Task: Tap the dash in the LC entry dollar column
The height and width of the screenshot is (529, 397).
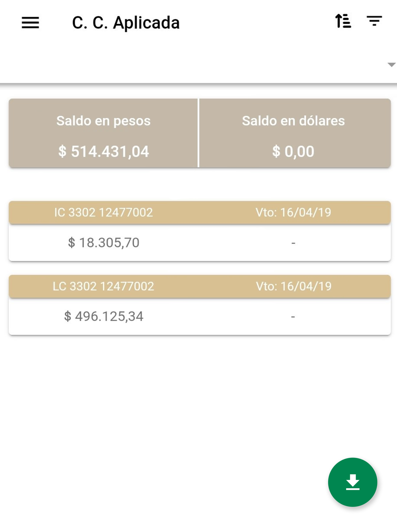Action: pyautogui.click(x=293, y=316)
